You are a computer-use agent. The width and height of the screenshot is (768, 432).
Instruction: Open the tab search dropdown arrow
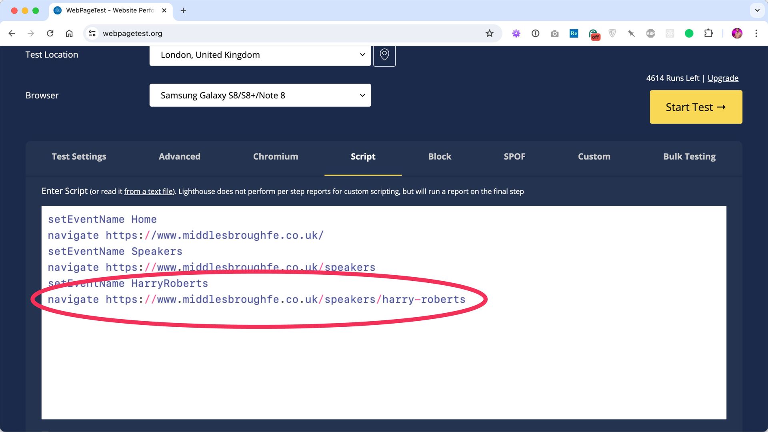[x=757, y=10]
